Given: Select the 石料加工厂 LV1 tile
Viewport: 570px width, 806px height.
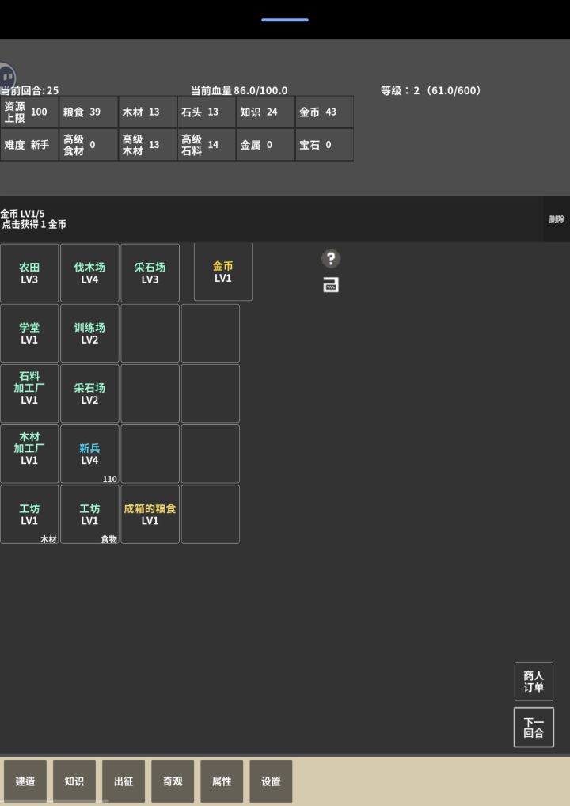Looking at the screenshot, I should pos(29,393).
